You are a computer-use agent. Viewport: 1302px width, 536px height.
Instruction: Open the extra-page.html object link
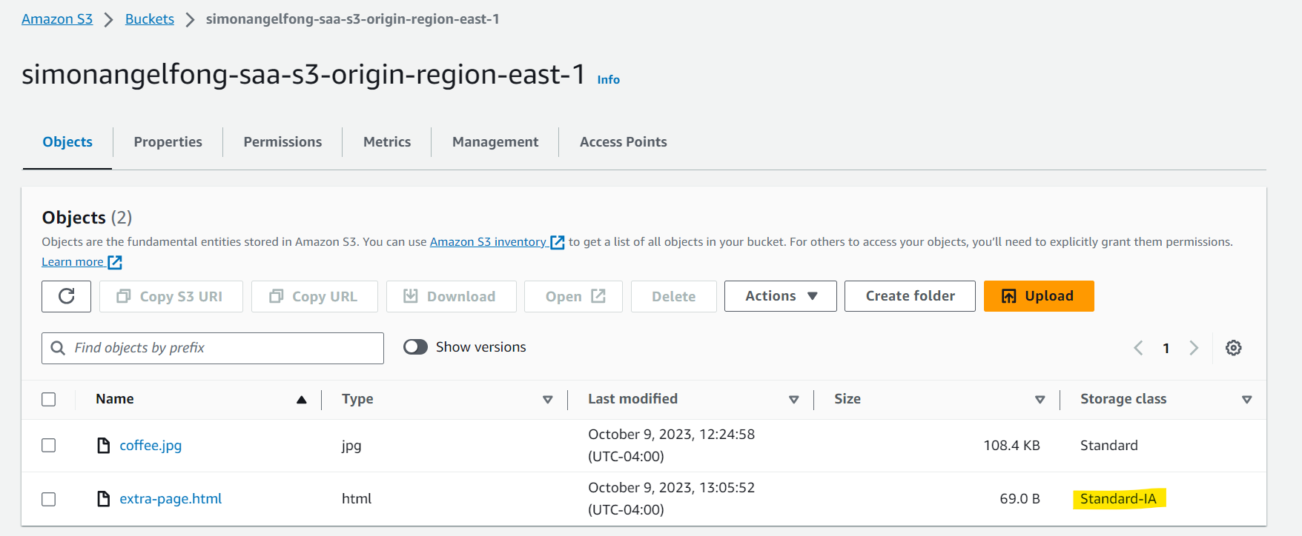[171, 498]
